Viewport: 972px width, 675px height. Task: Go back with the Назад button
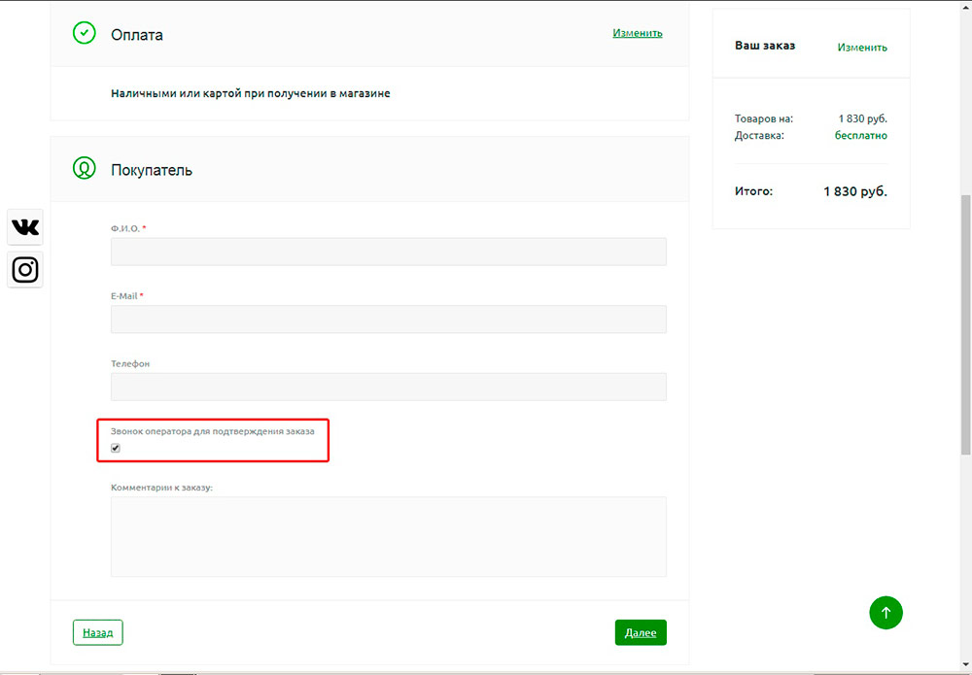click(98, 632)
